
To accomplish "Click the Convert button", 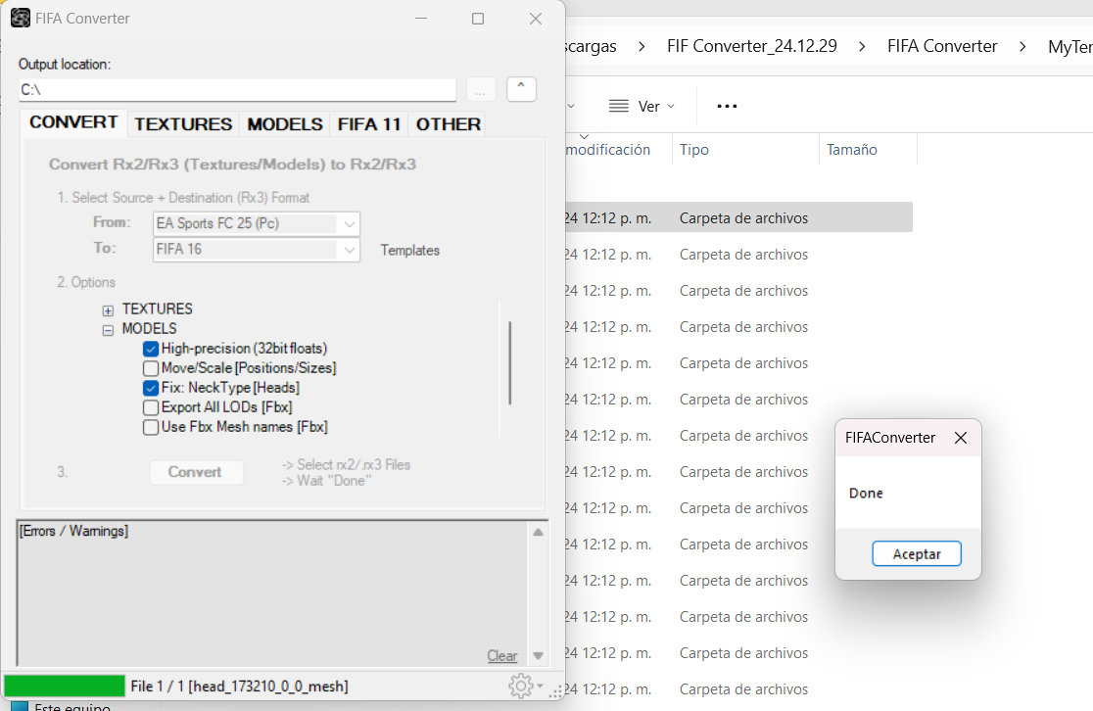I will point(195,472).
